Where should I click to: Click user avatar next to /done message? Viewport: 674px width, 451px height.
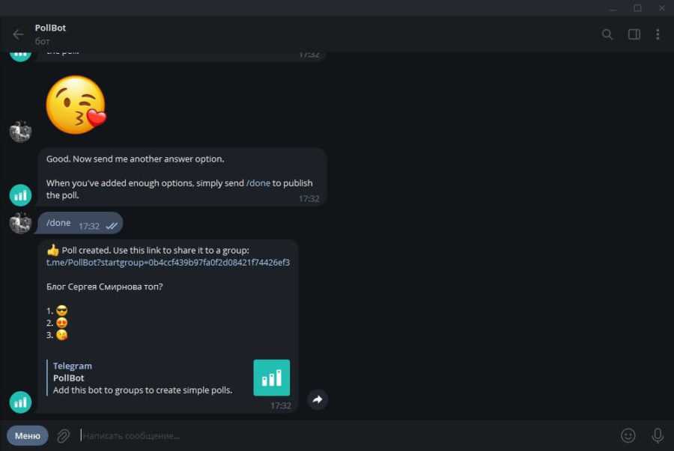(20, 223)
